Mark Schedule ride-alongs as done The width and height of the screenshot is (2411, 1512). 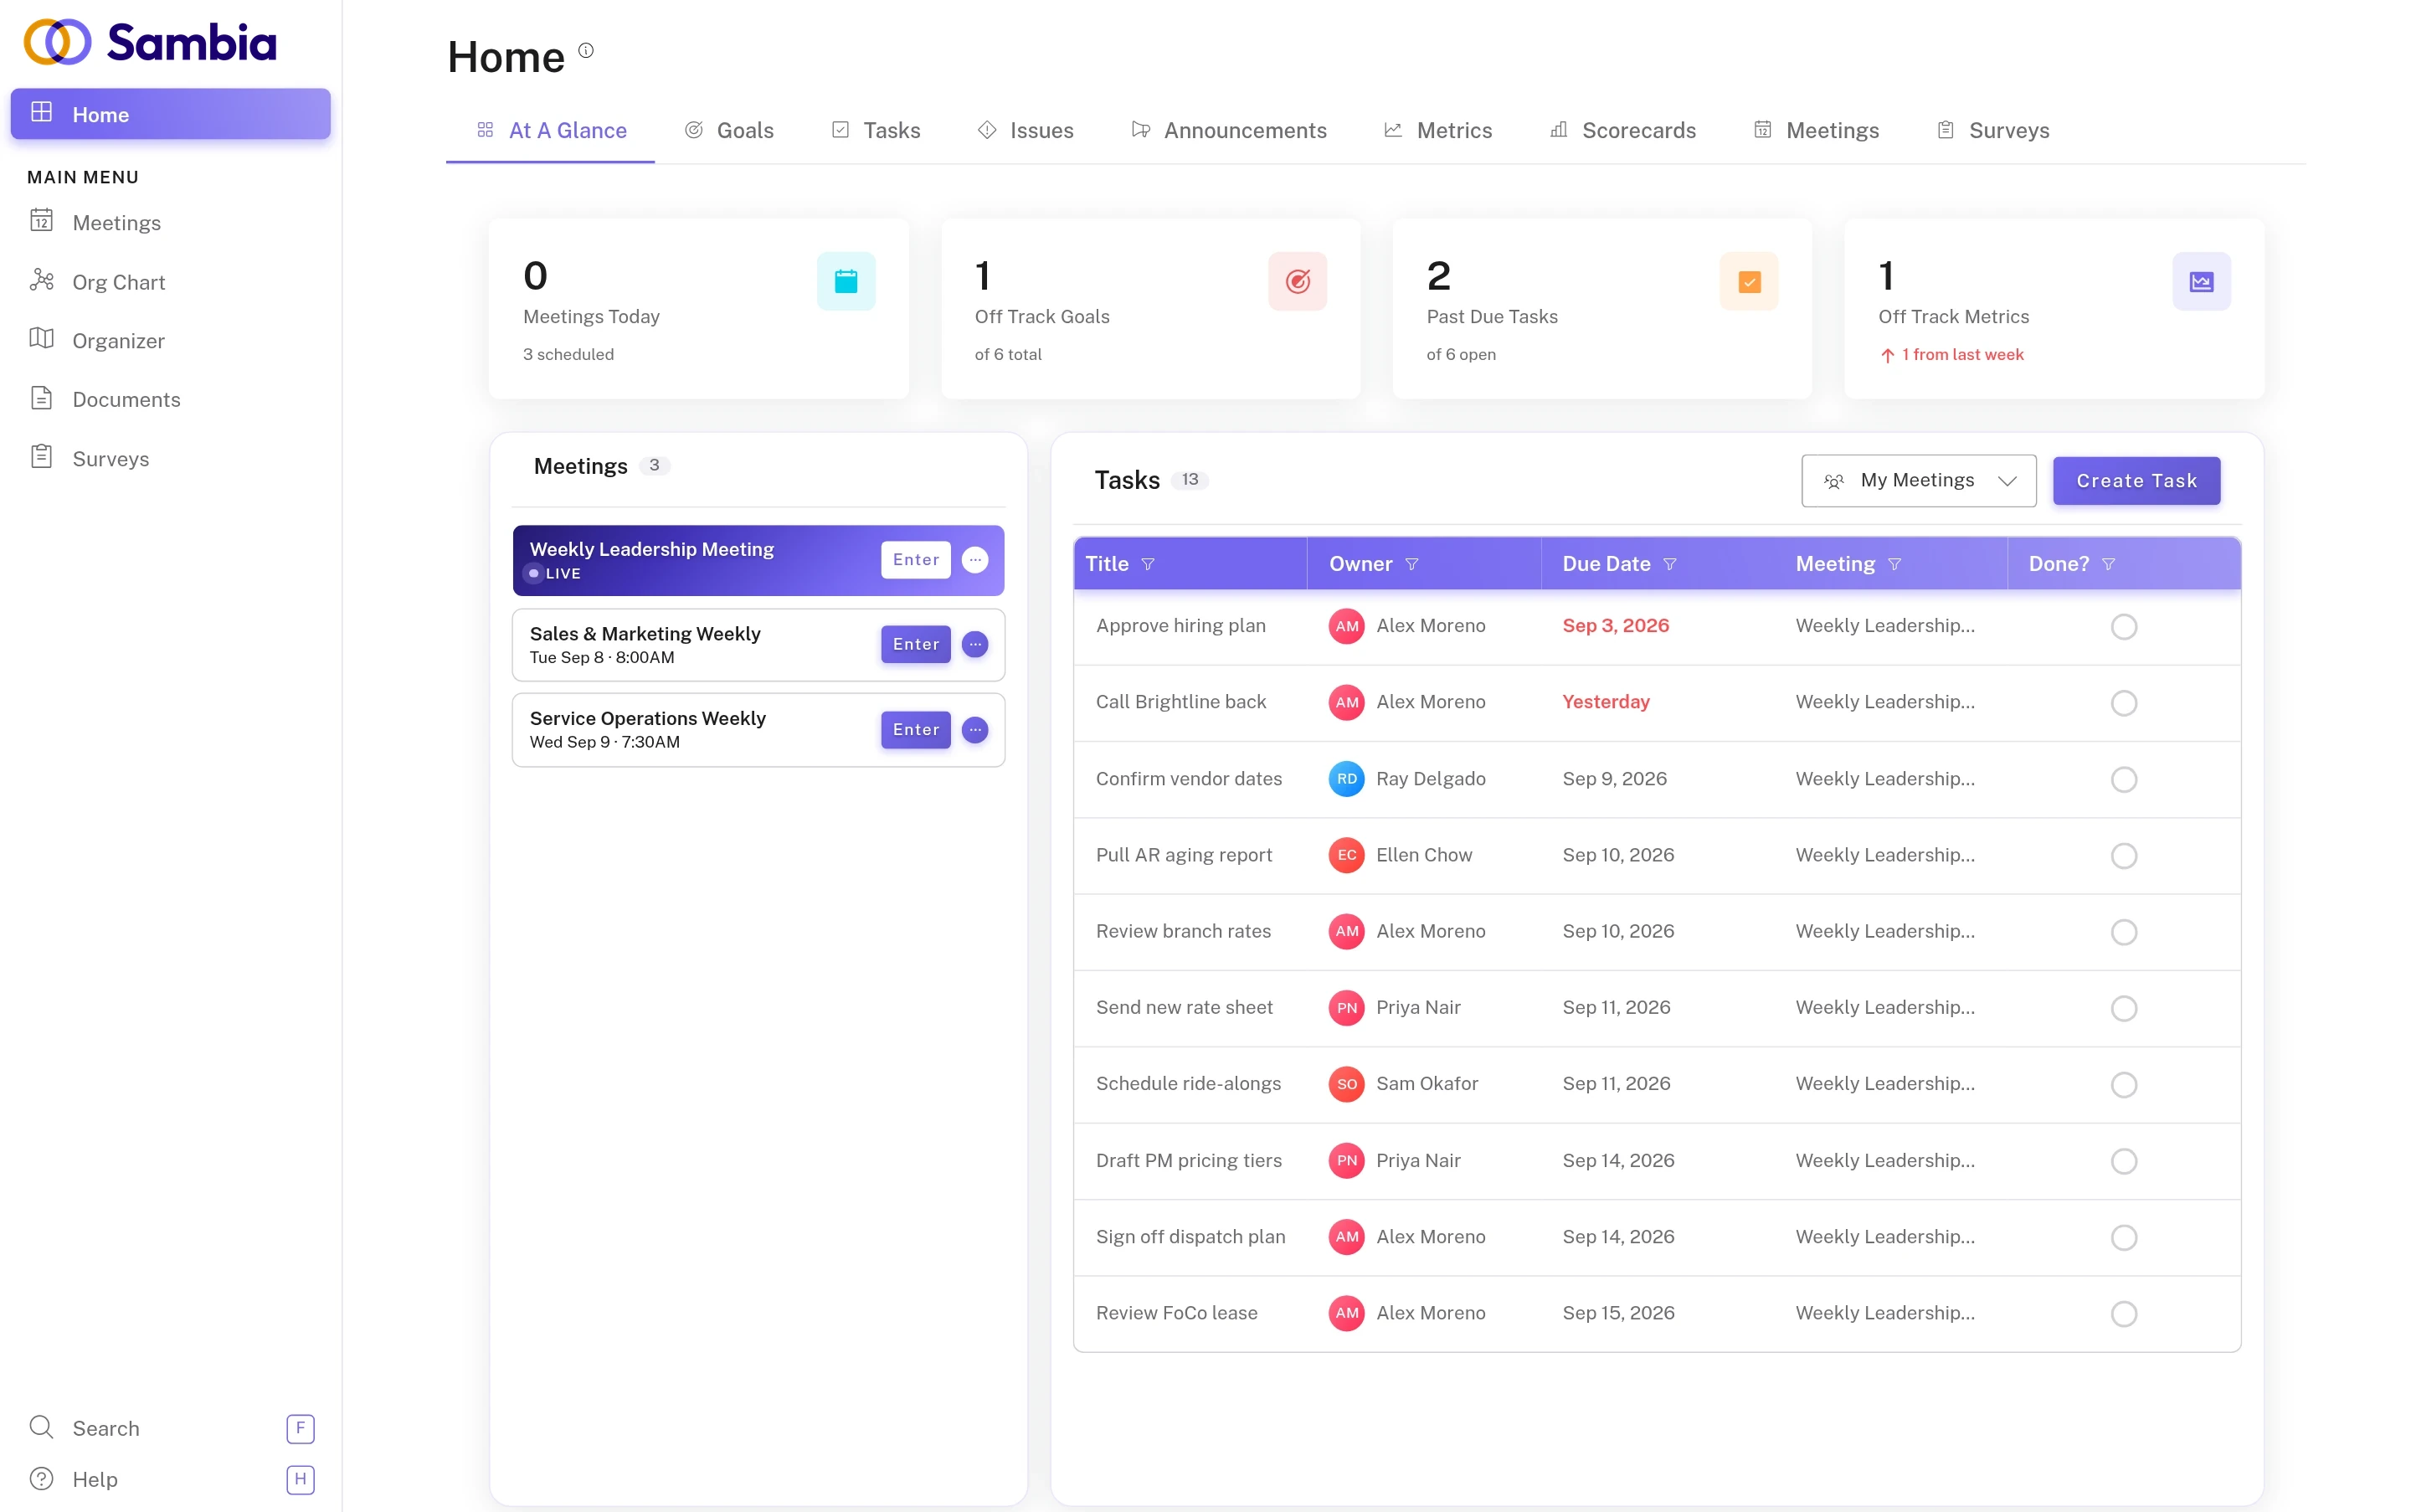pos(2123,1085)
